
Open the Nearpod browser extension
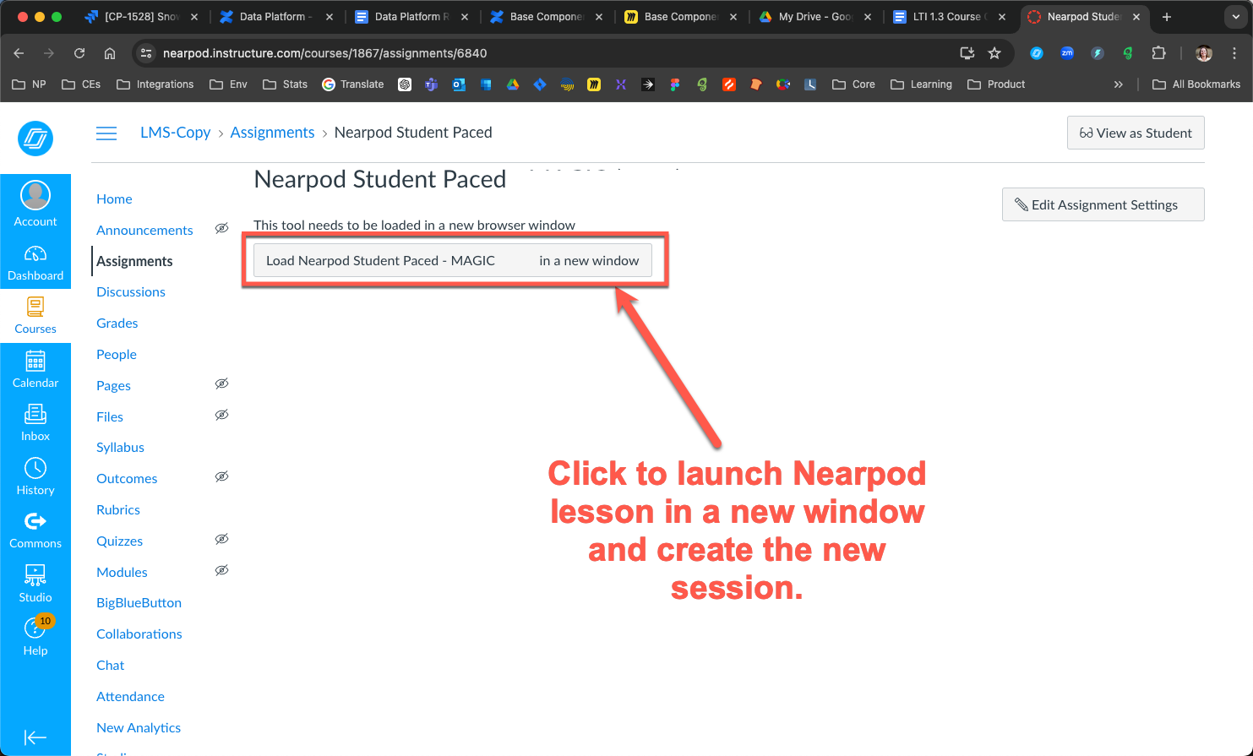click(1037, 53)
